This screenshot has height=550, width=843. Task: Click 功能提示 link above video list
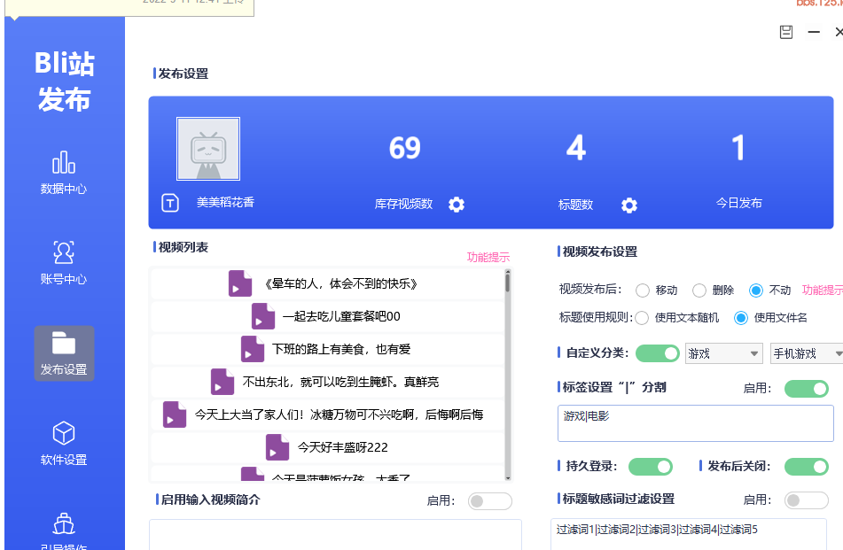click(x=488, y=258)
